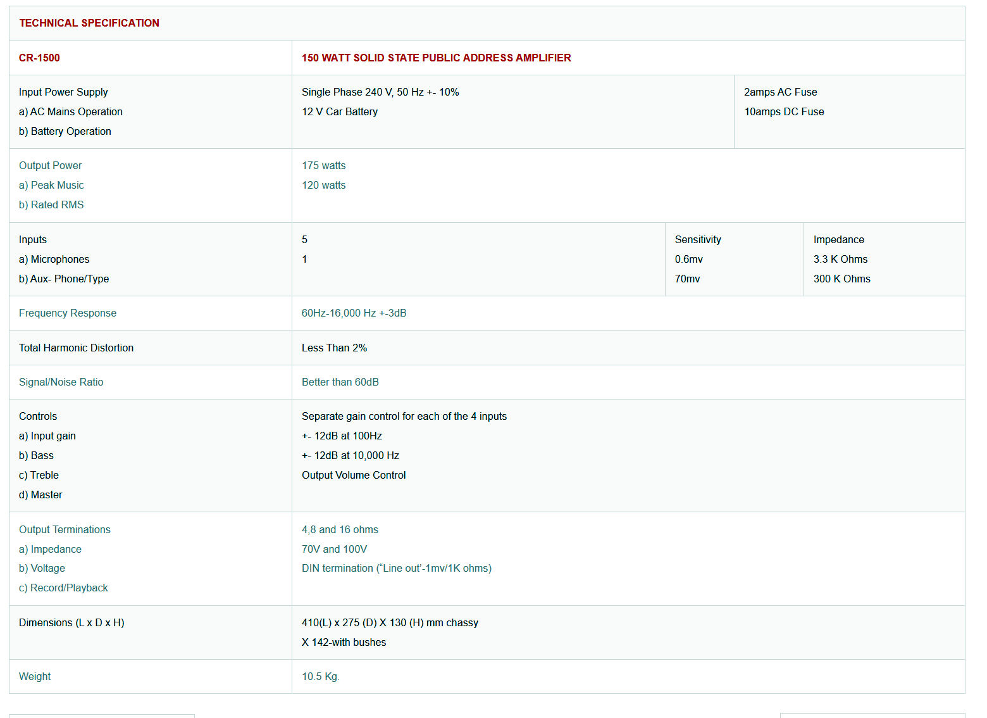Click the Output Volume Control text
This screenshot has width=987, height=718.
point(354,475)
